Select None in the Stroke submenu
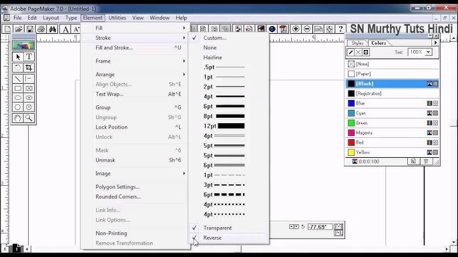This screenshot has height=257, width=458. click(x=229, y=47)
